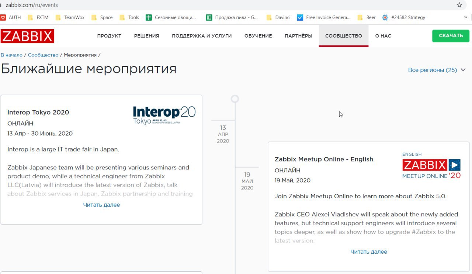This screenshot has width=472, height=274.
Task: Open the Free Invoice Generator bookmark
Action: [324, 17]
